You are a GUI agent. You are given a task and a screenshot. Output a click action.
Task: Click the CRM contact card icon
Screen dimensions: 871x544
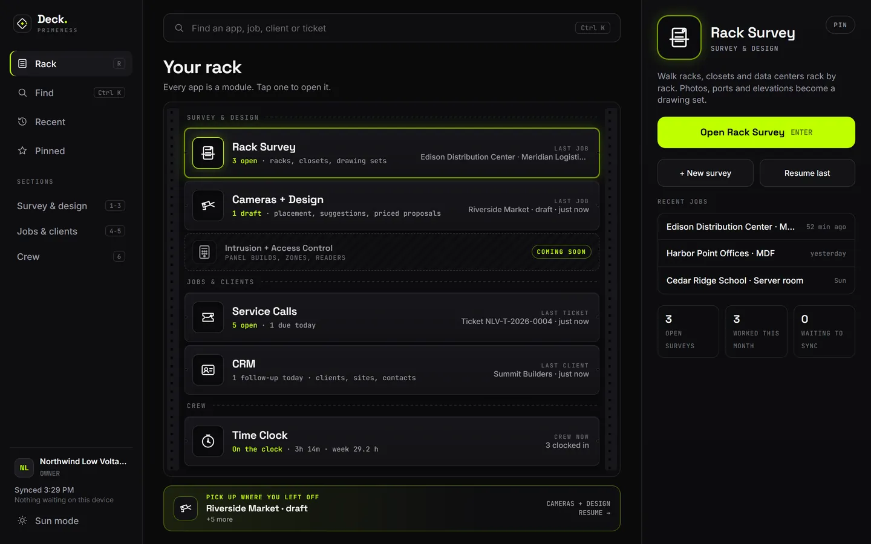(208, 370)
